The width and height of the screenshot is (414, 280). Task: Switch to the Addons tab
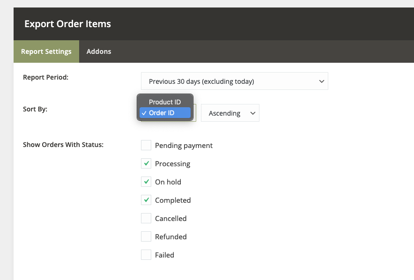coord(99,52)
